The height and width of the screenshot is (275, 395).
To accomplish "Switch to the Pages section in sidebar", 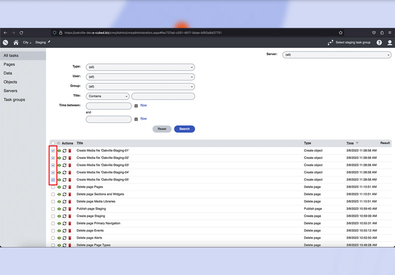I will point(9,64).
